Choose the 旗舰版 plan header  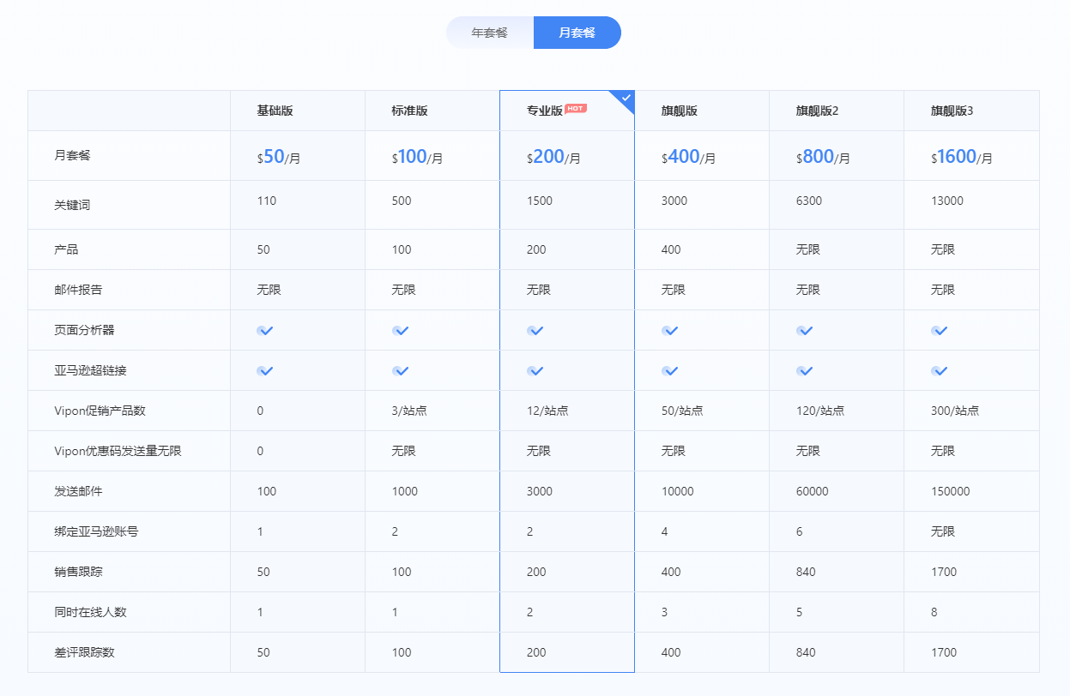click(x=679, y=111)
